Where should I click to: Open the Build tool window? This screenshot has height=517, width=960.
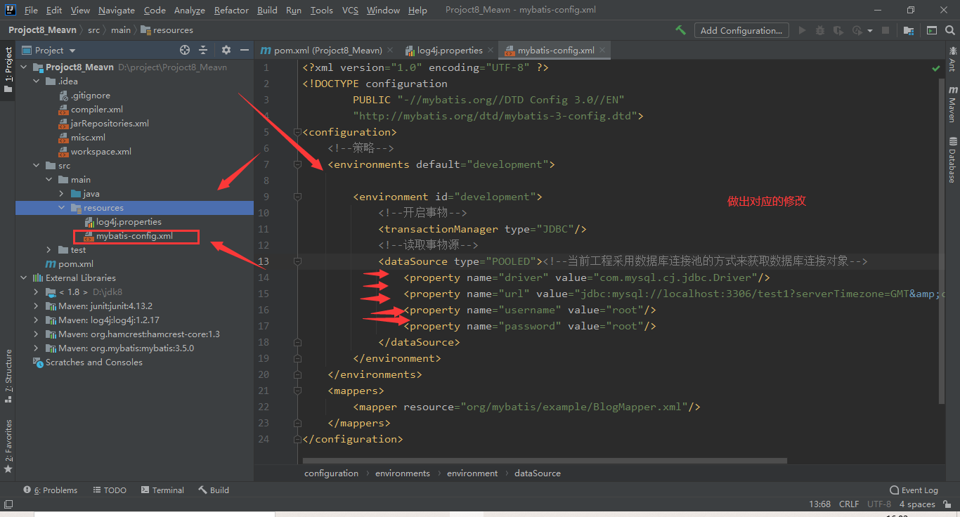point(214,490)
